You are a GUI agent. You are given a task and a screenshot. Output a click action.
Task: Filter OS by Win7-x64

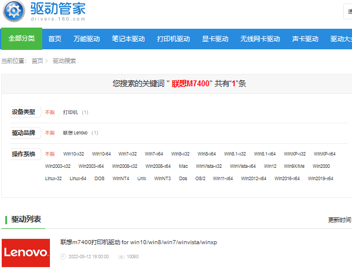coord(154,154)
